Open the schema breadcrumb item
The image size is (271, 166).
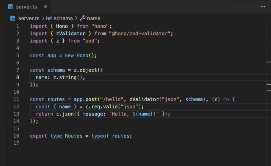coord(63,18)
